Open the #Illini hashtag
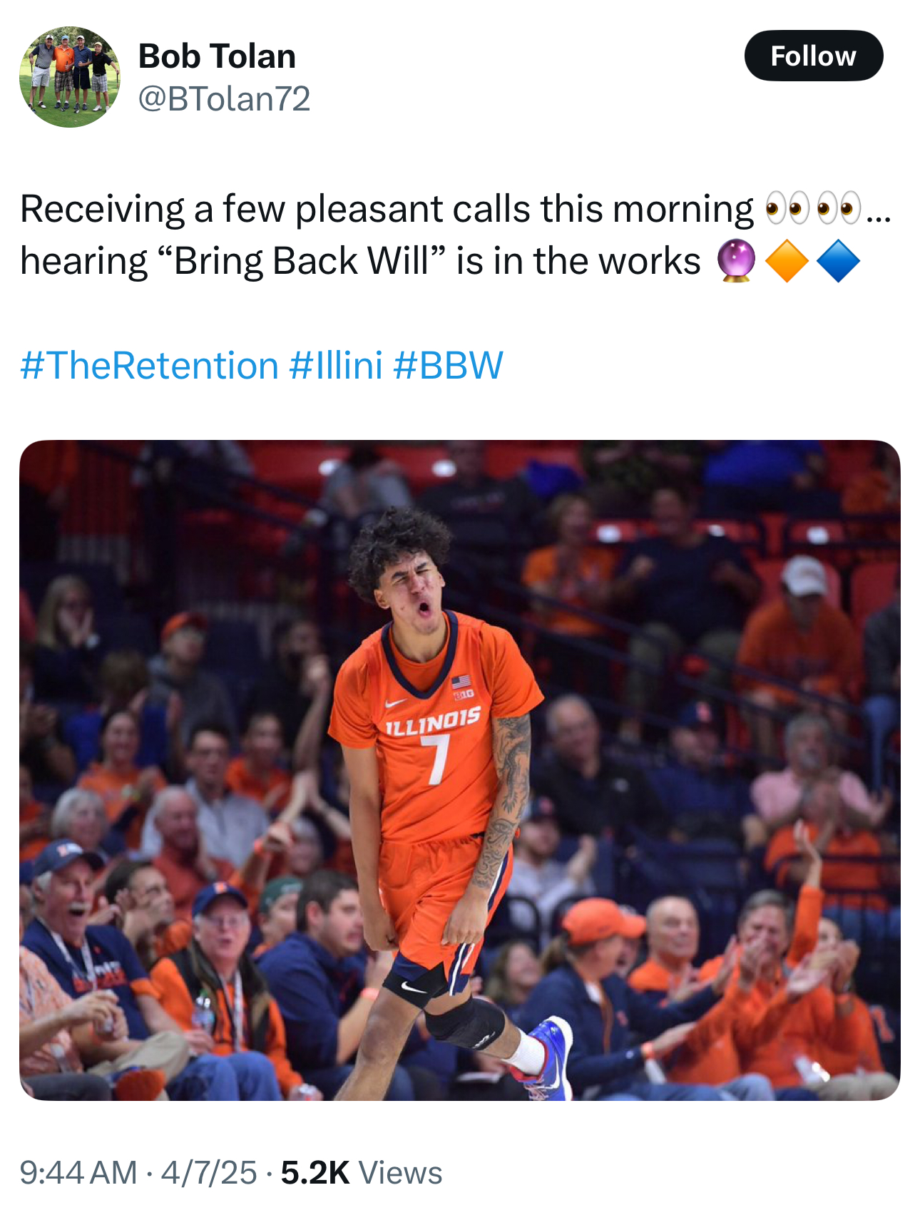 (x=337, y=366)
